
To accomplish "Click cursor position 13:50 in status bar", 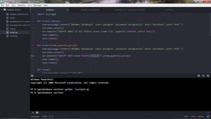I will click(x=45, y=117).
